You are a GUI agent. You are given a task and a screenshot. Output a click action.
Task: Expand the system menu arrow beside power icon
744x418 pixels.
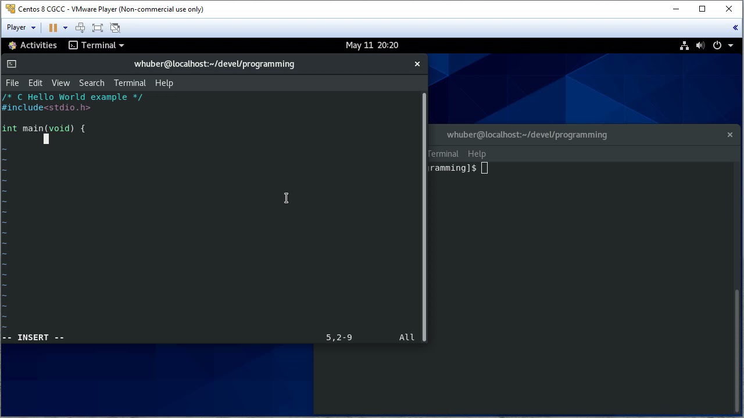729,45
